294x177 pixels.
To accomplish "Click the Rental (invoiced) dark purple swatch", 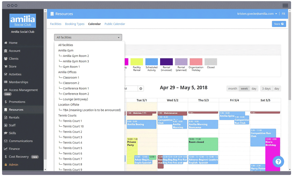I will tap(166, 62).
